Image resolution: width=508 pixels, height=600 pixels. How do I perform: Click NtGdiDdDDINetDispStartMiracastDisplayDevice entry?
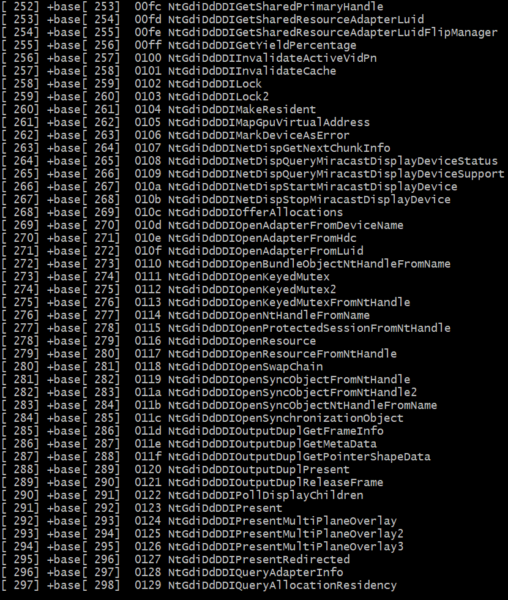click(x=313, y=187)
